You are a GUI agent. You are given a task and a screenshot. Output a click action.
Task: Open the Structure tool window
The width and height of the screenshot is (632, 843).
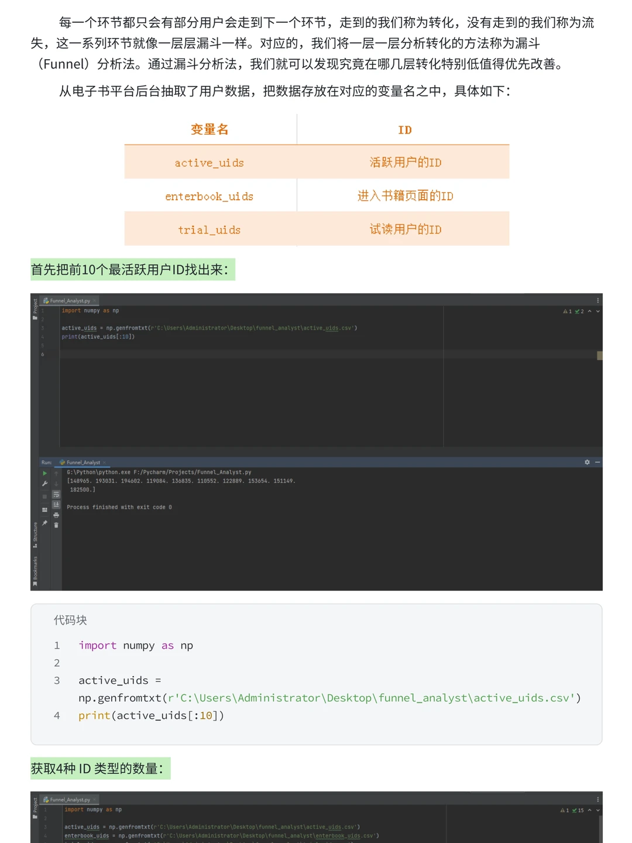click(x=35, y=535)
